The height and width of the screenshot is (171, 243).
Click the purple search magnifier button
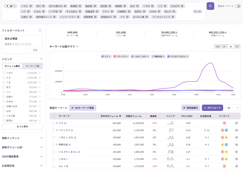click(210, 6)
